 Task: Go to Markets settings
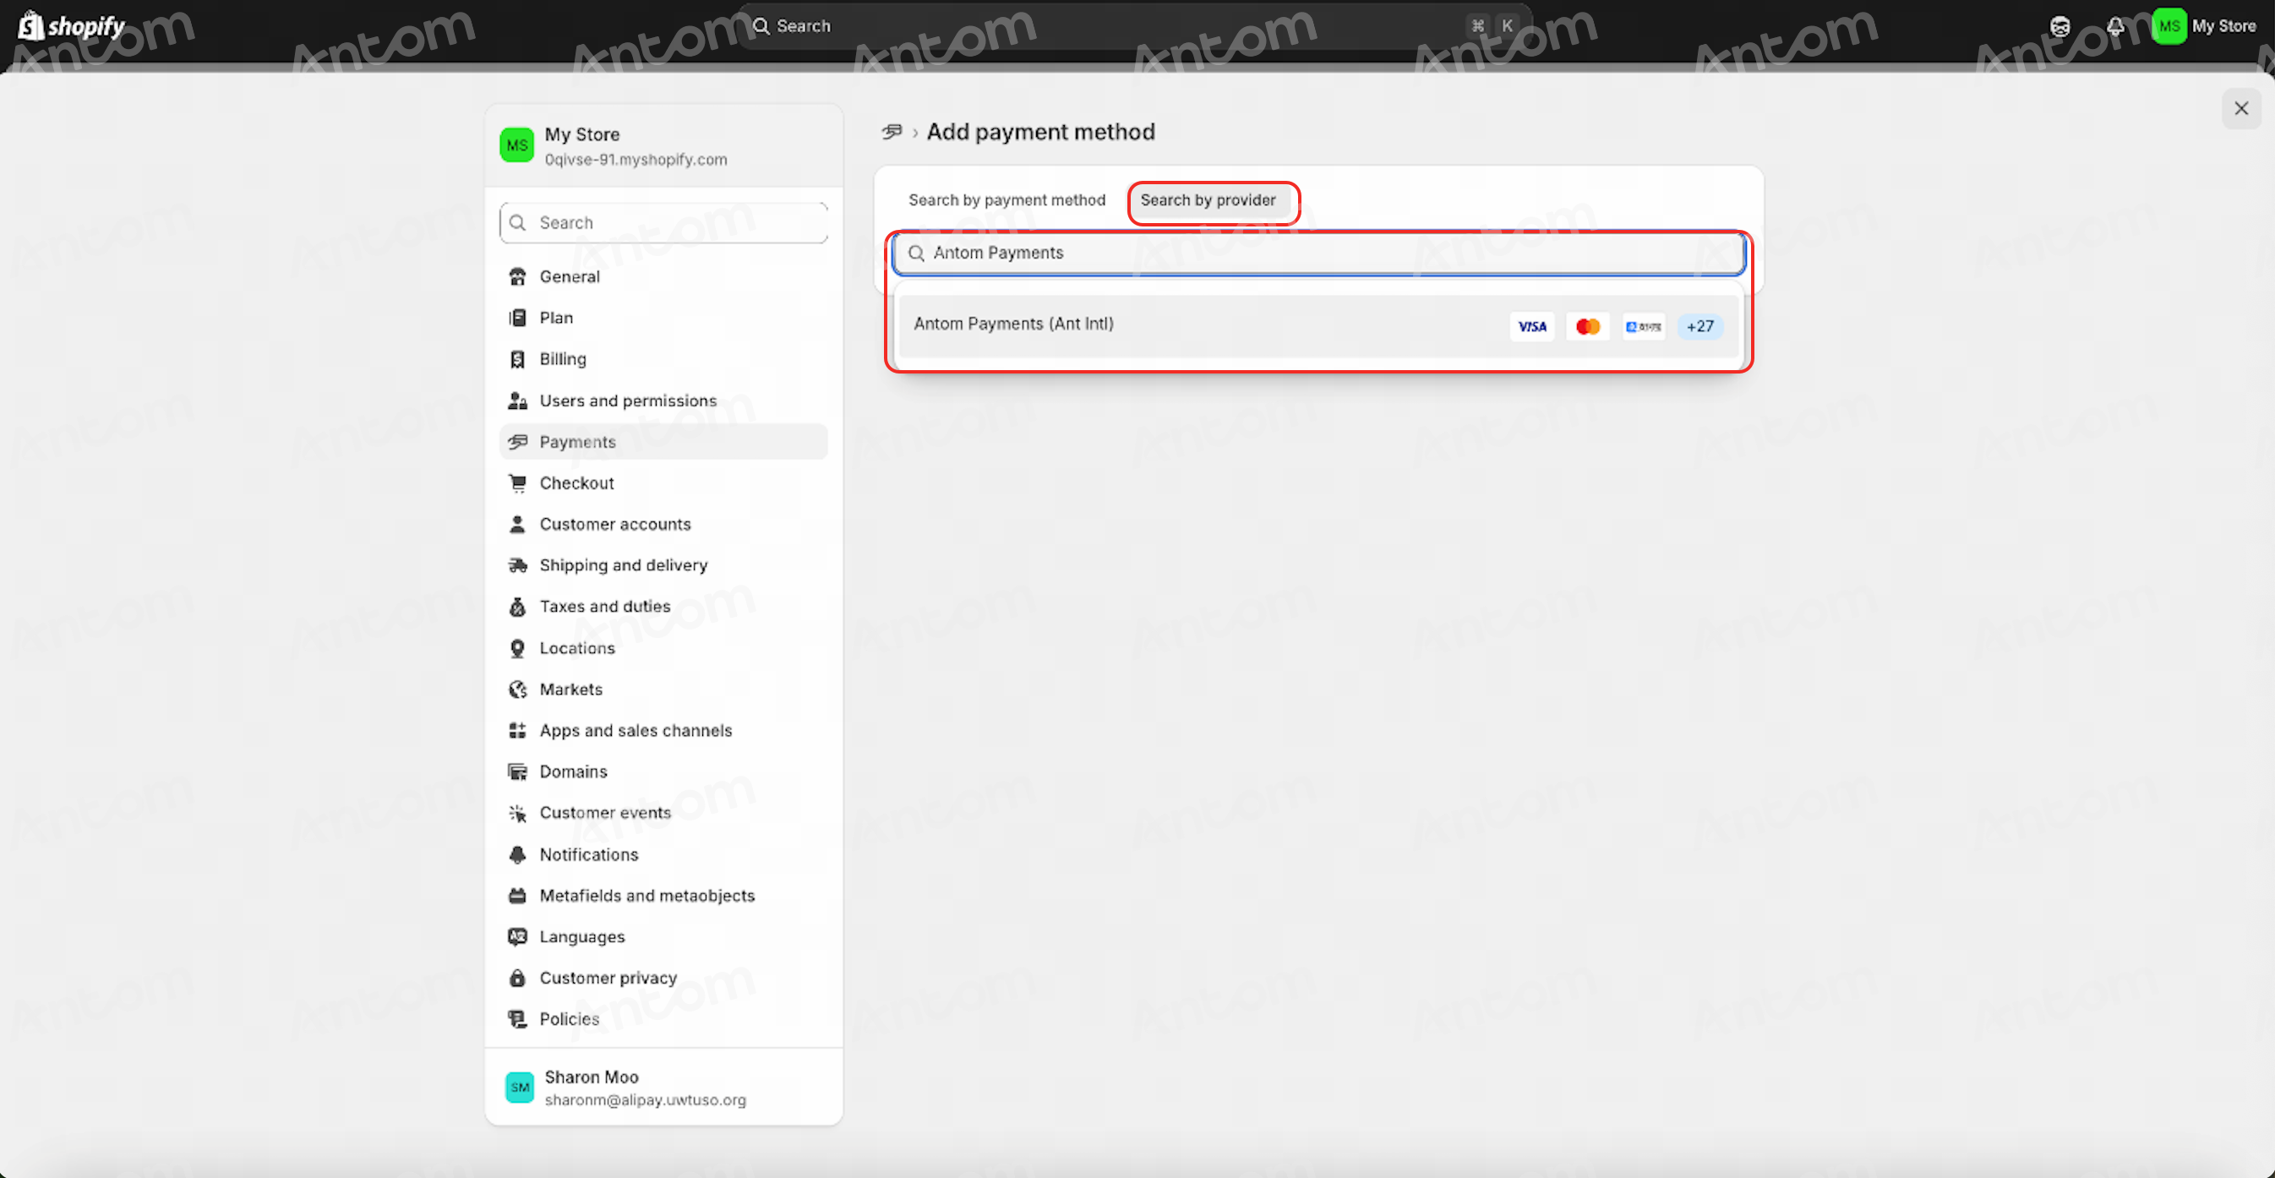pyautogui.click(x=663, y=689)
